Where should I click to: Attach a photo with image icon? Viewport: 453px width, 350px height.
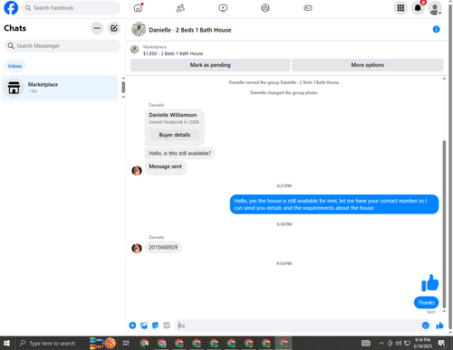144,326
